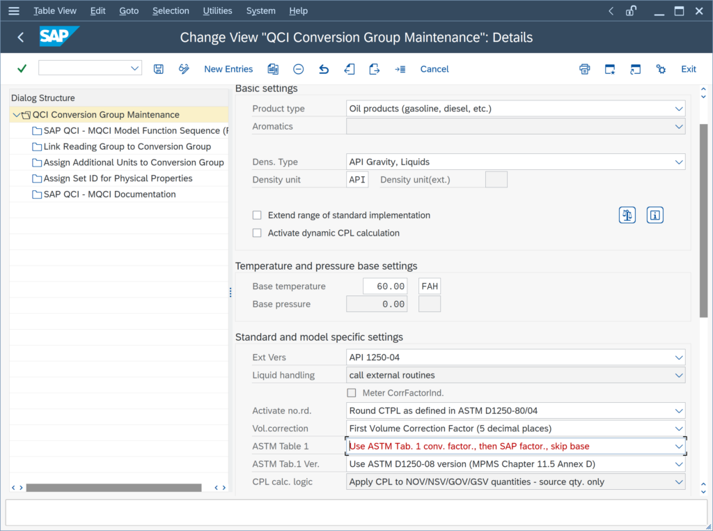Click the balance scale icon button
Screen dimensions: 713x531
coord(627,215)
